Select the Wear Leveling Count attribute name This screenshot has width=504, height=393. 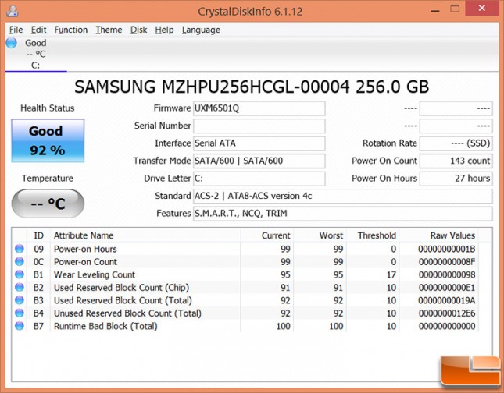pyautogui.click(x=95, y=274)
